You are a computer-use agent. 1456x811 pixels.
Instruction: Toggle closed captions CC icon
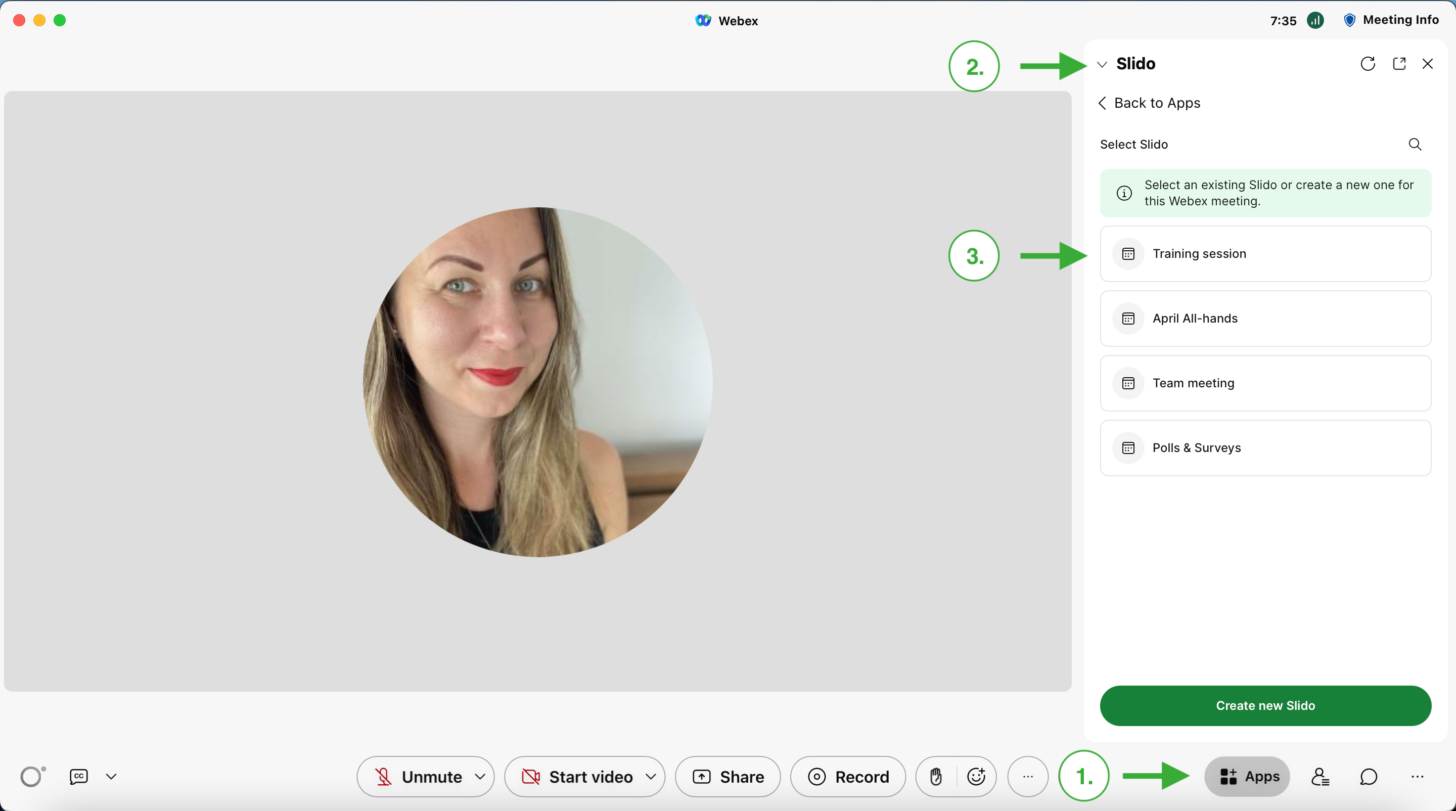78,777
